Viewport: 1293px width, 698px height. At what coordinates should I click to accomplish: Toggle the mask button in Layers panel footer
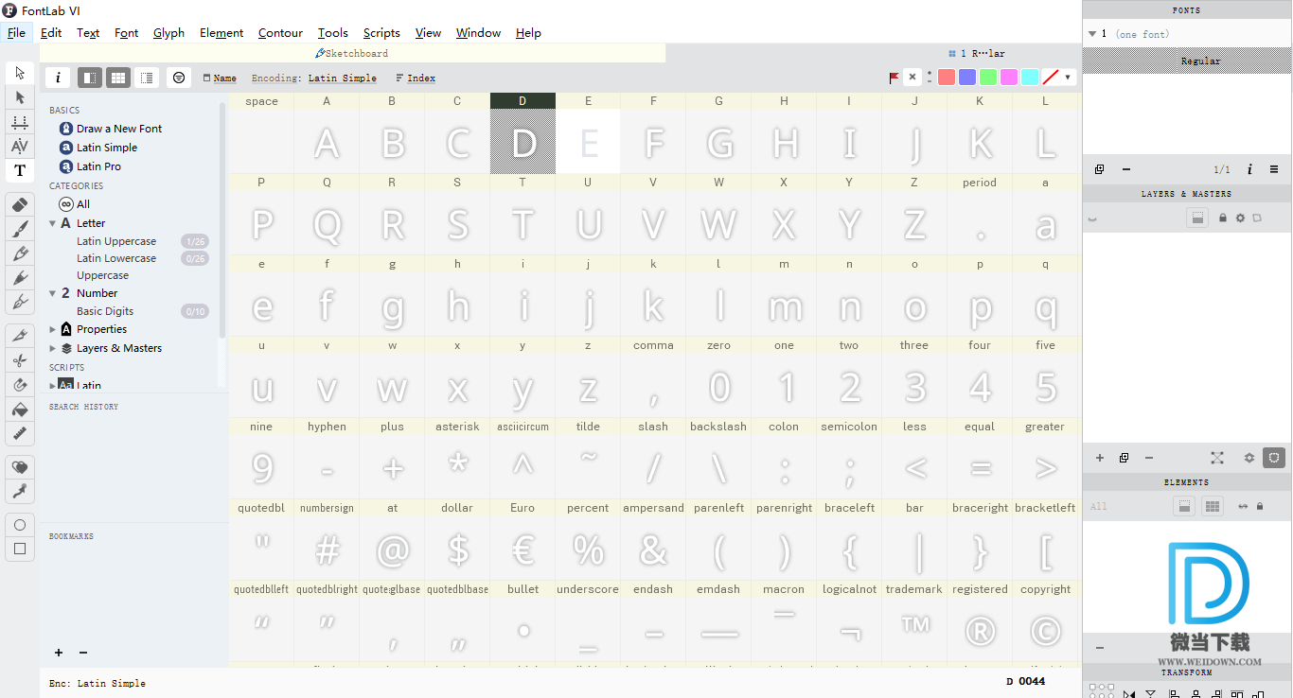(x=1274, y=458)
